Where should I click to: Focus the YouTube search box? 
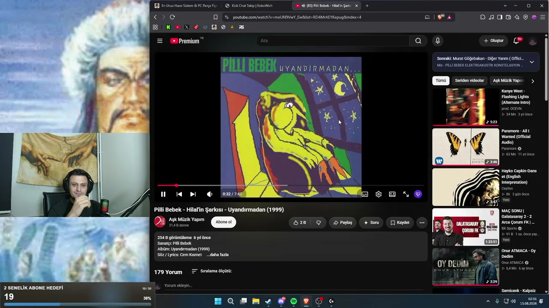333,41
